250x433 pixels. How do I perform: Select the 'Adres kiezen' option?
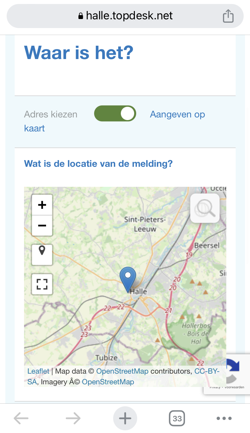coord(51,114)
